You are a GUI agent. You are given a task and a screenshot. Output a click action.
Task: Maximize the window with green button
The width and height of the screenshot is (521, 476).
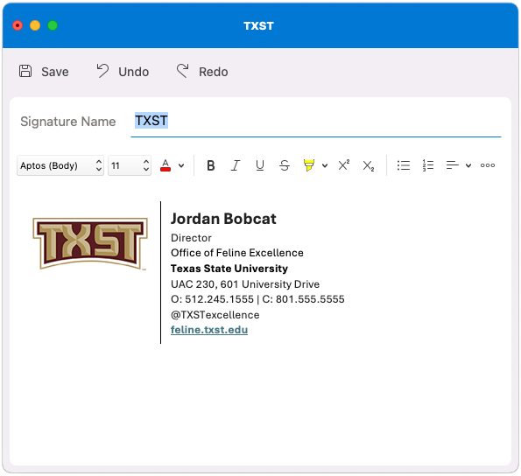(x=53, y=25)
